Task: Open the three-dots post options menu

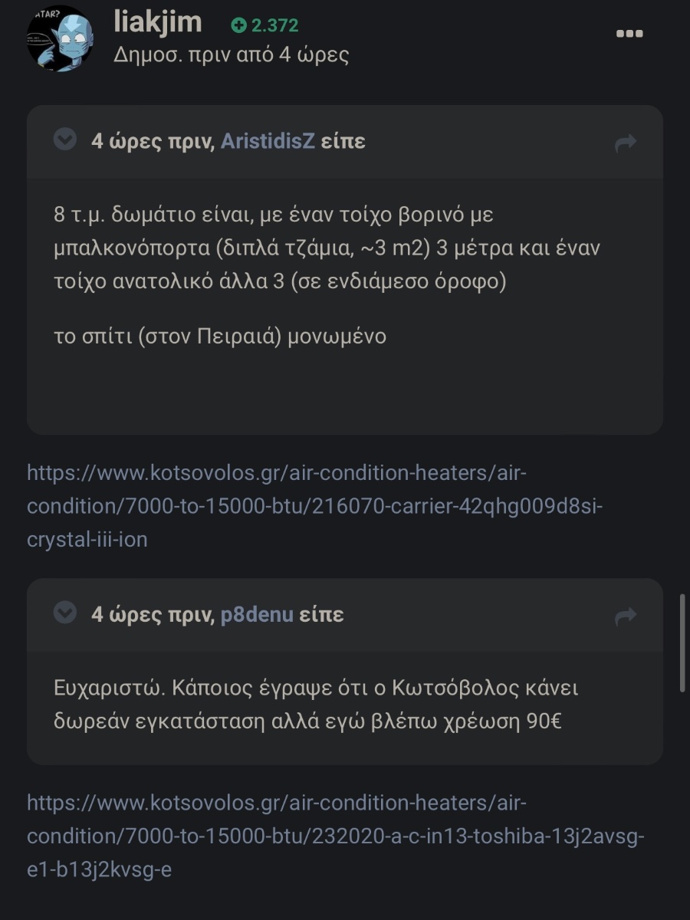Action: (x=629, y=34)
